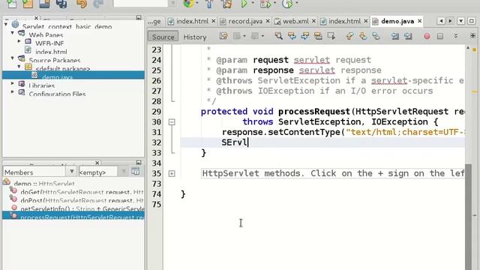Expand the Configuration Files node

tap(12, 91)
